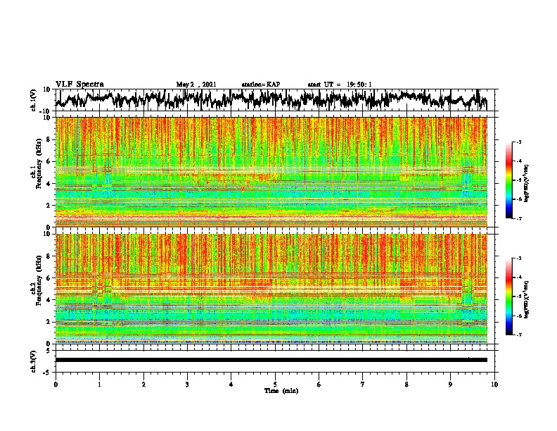
Task: Click the "Time (min)" axis title
Action: (x=281, y=391)
